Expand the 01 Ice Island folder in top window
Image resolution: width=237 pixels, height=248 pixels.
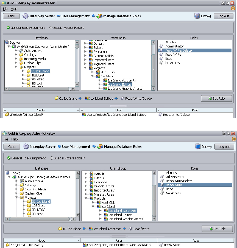(x=23, y=71)
